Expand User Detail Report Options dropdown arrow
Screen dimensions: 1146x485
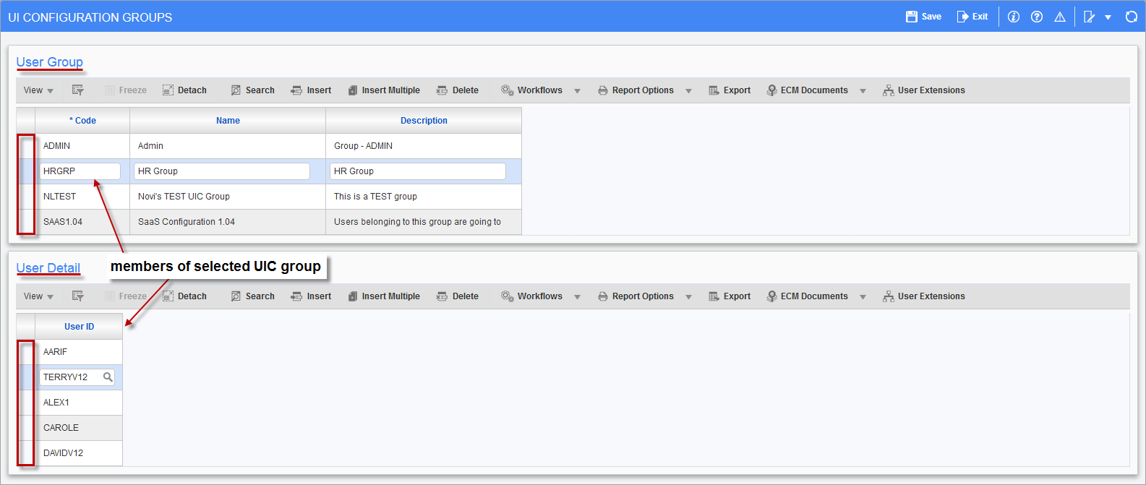[x=688, y=297]
